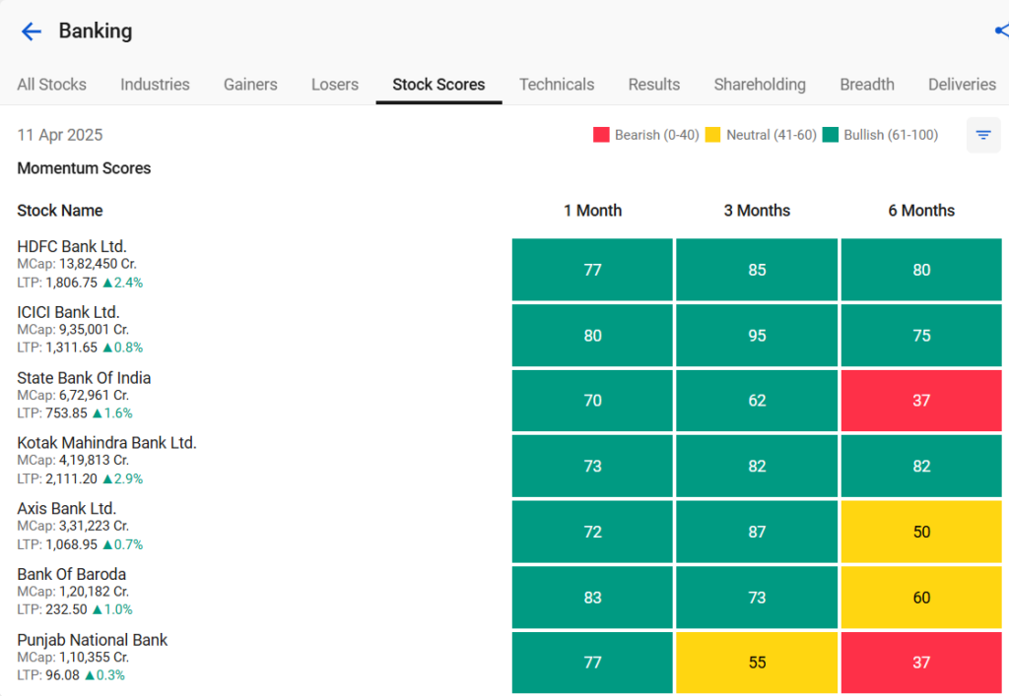The image size is (1009, 696).
Task: Select ICICI Bank 3 Months score 95
Action: [757, 336]
